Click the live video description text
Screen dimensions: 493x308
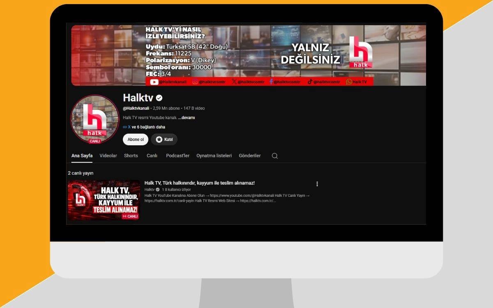pos(227,198)
